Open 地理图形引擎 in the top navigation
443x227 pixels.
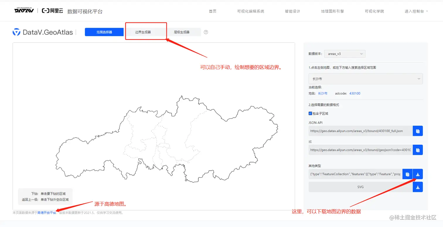tap(333, 11)
